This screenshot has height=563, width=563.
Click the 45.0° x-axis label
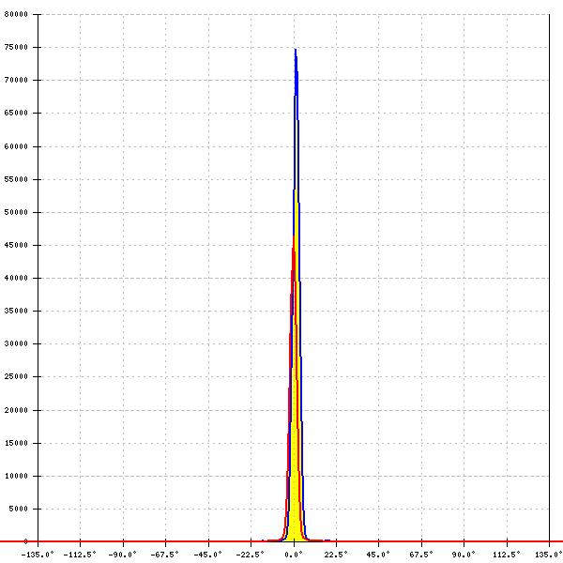378,554
